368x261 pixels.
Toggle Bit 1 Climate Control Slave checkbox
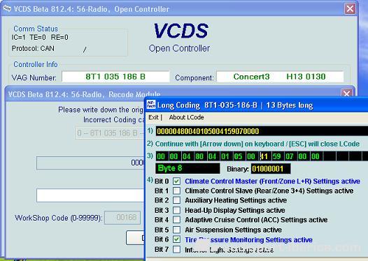click(x=176, y=191)
